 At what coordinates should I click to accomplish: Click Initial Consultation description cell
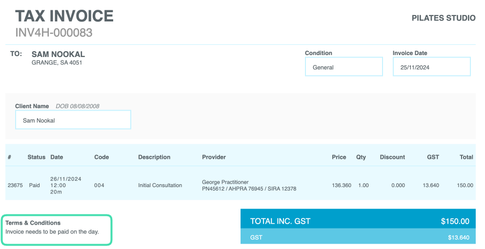(x=160, y=185)
